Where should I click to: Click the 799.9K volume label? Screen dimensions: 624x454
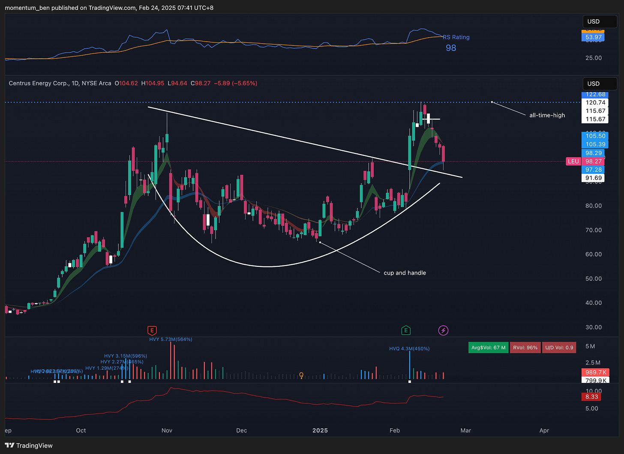point(596,380)
